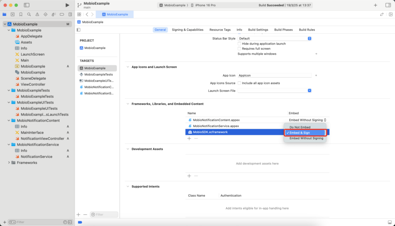This screenshot has height=226, width=395.
Task: Select Do Not Embed menu option
Action: click(x=300, y=127)
